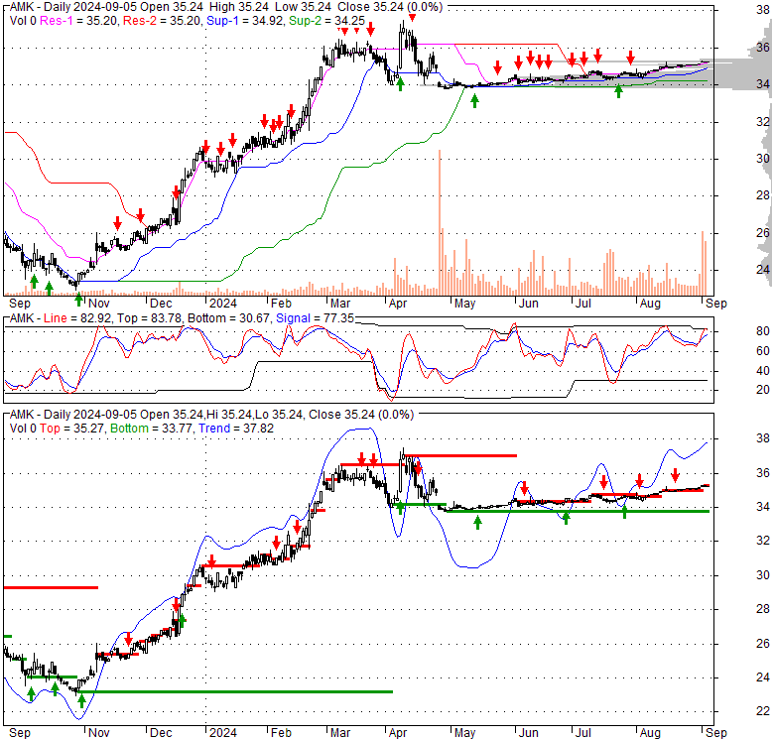Screen dimensions: 774x739
Task: Click the green up arrow in early May, bottom chart
Action: point(477,523)
